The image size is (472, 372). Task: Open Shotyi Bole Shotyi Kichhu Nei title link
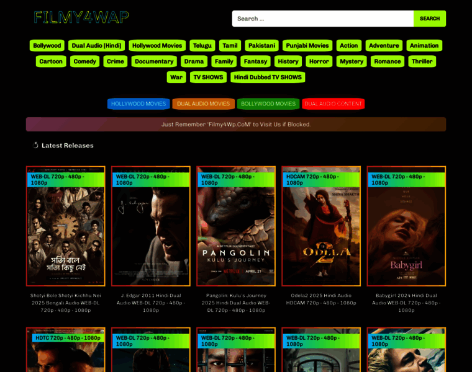tap(66, 303)
